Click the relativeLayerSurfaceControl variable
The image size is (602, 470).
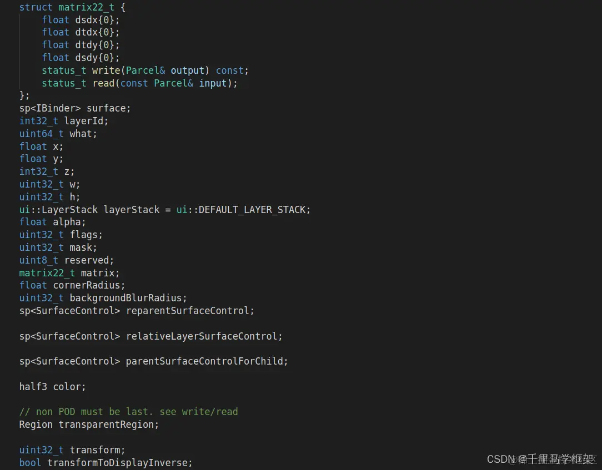202,336
